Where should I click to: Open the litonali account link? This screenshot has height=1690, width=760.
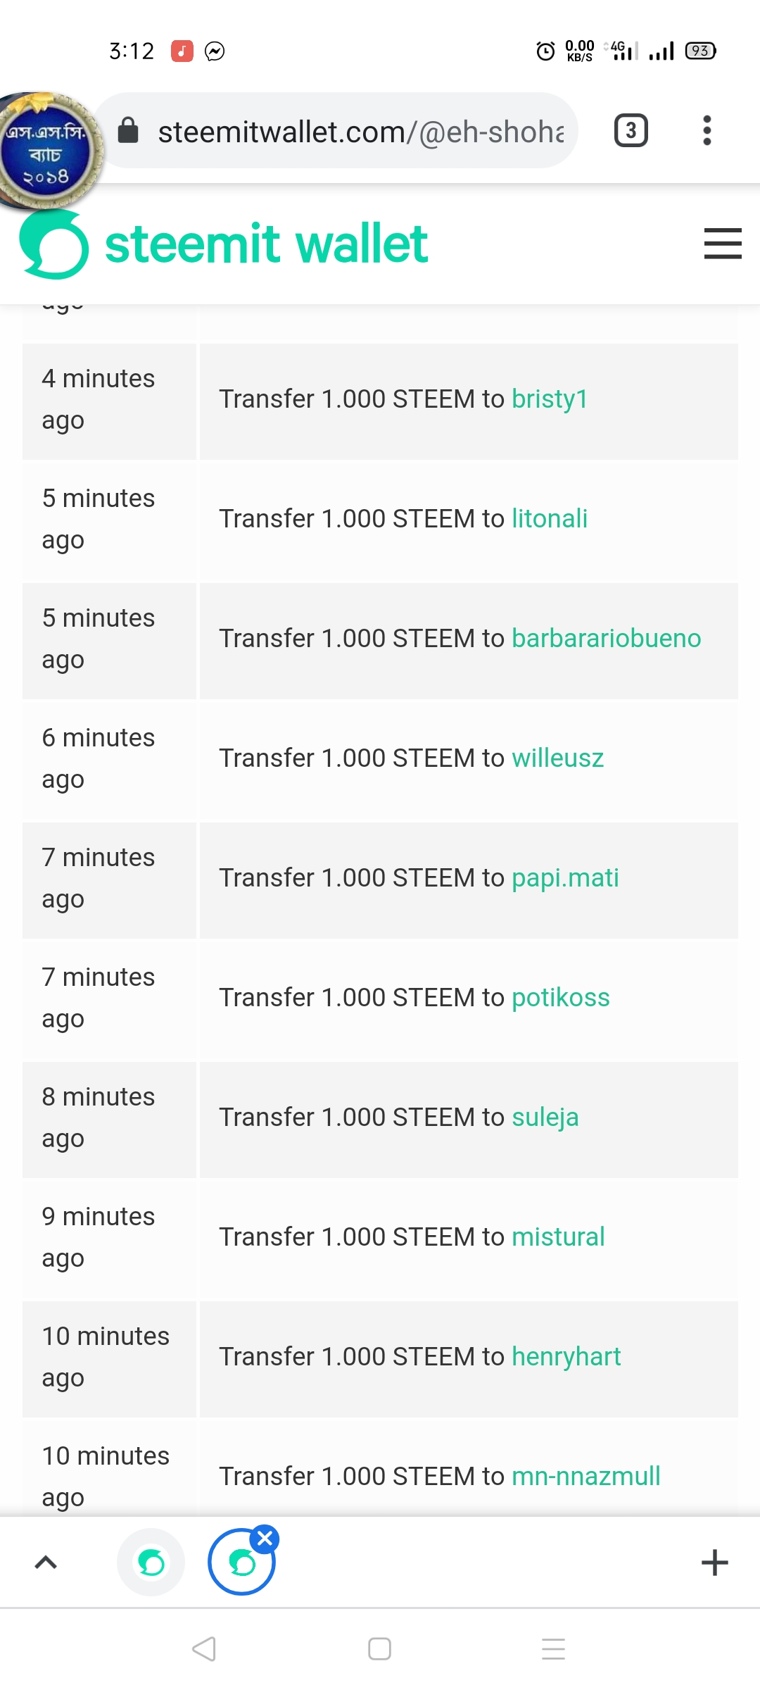pyautogui.click(x=550, y=519)
